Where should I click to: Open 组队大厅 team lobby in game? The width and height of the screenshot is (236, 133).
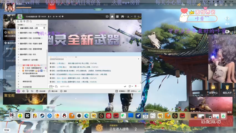pyautogui.click(x=227, y=89)
